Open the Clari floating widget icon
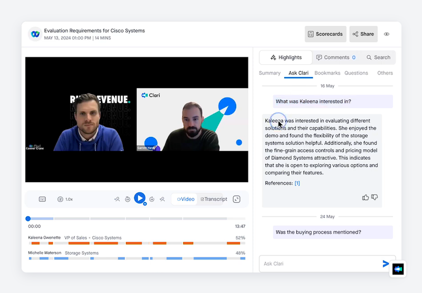The image size is (422, 293). coord(398,269)
